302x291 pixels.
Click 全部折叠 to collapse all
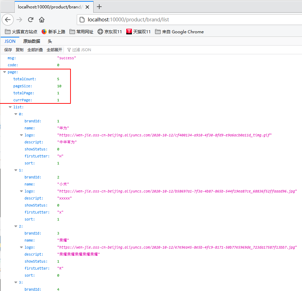[x=35, y=50]
